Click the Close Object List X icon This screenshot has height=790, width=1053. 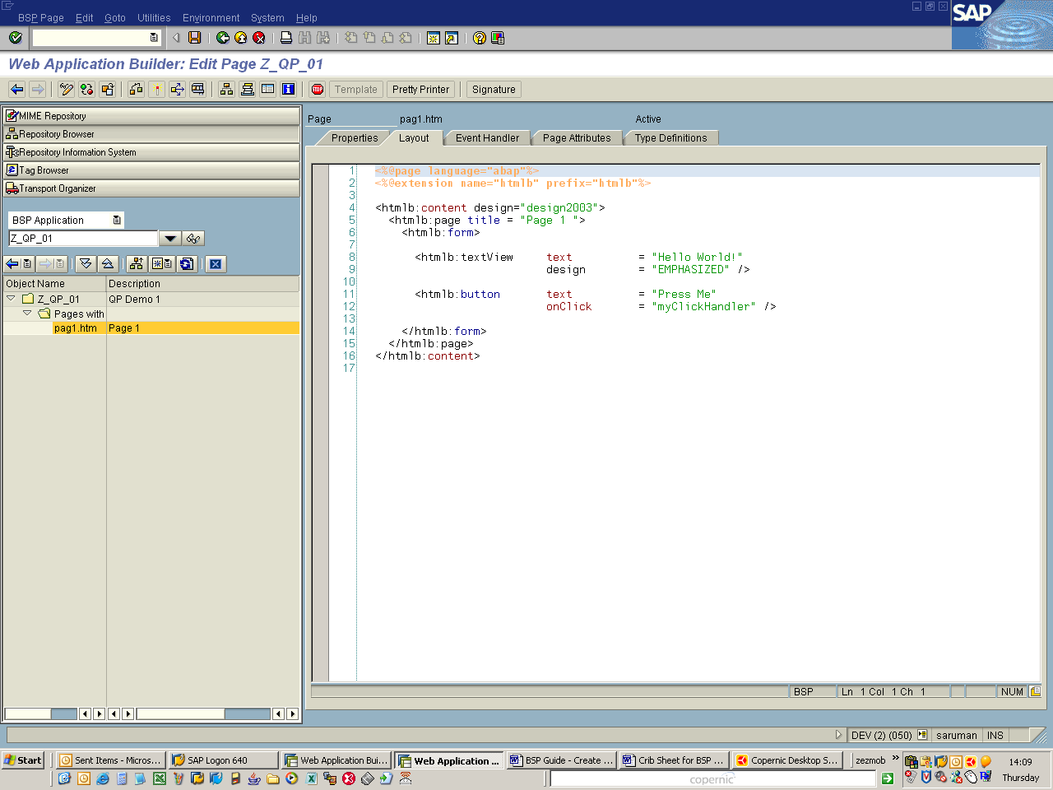(216, 263)
